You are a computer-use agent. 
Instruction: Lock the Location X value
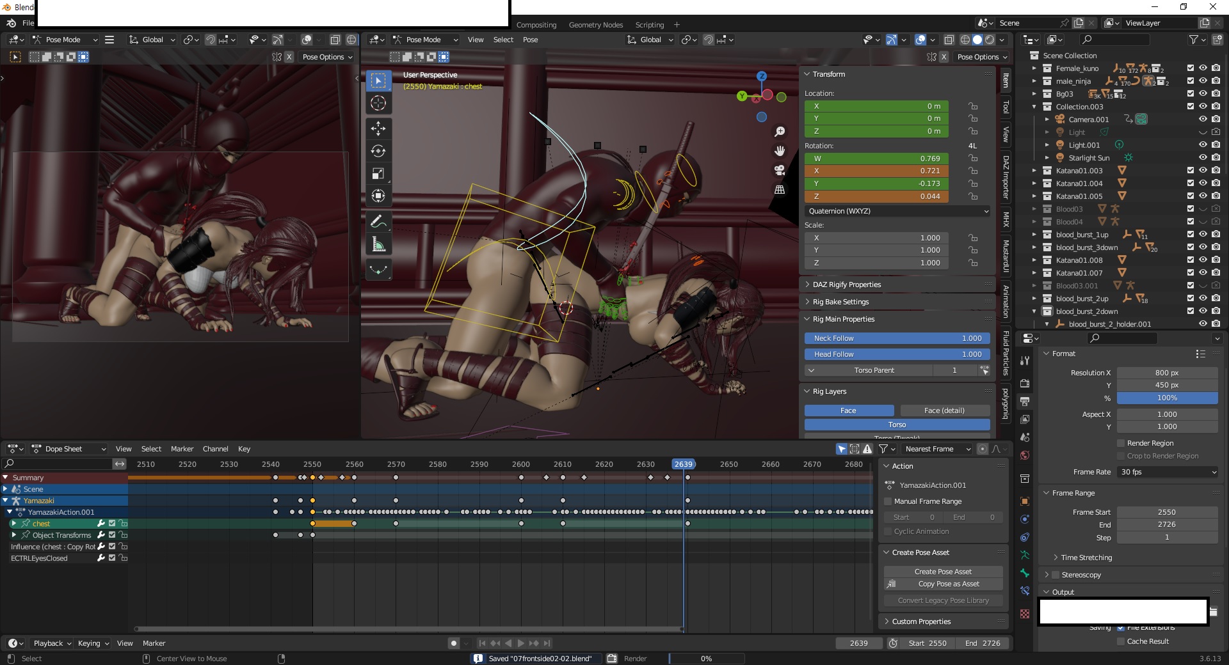click(x=973, y=106)
